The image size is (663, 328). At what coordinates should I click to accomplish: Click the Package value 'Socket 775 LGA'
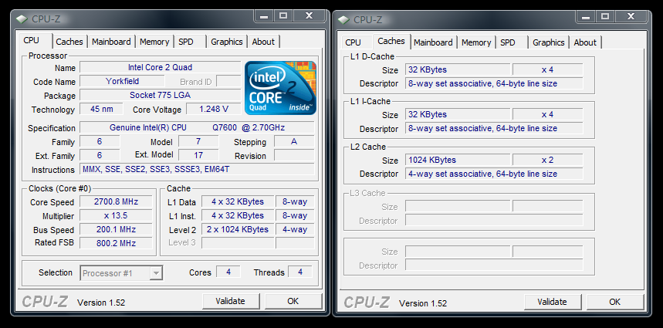[x=161, y=95]
